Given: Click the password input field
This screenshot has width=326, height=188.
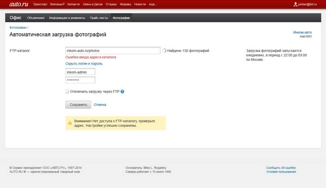Looking at the screenshot, I should pos(80,80).
